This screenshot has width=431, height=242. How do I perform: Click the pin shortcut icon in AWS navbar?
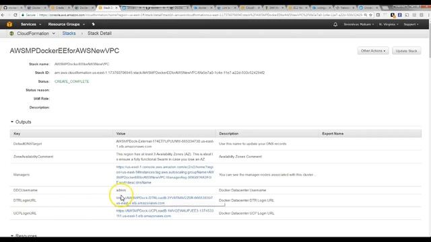94,24
